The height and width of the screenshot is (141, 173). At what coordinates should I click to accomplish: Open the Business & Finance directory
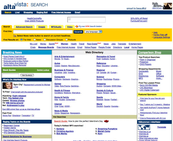point(64,70)
